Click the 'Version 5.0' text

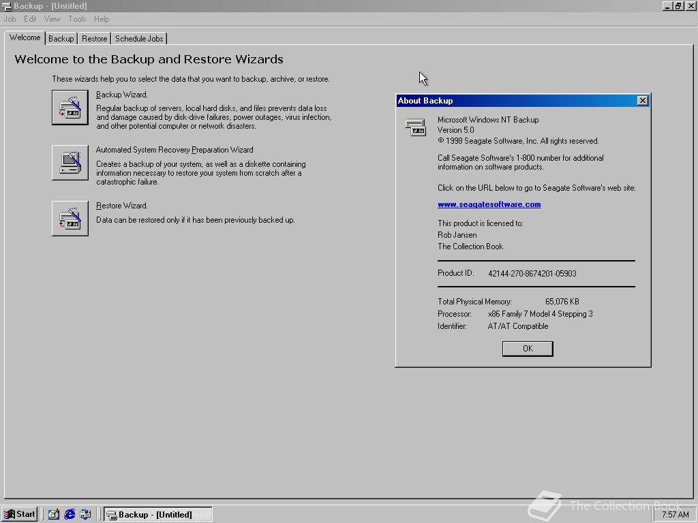[x=456, y=130]
